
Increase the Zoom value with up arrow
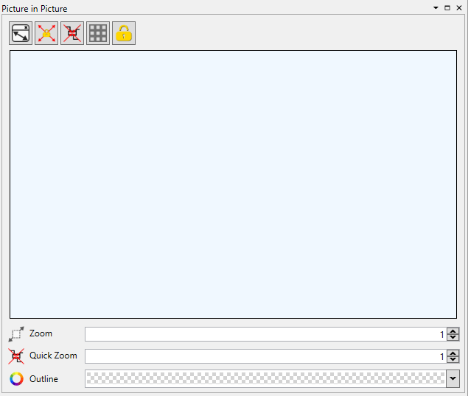coord(453,330)
